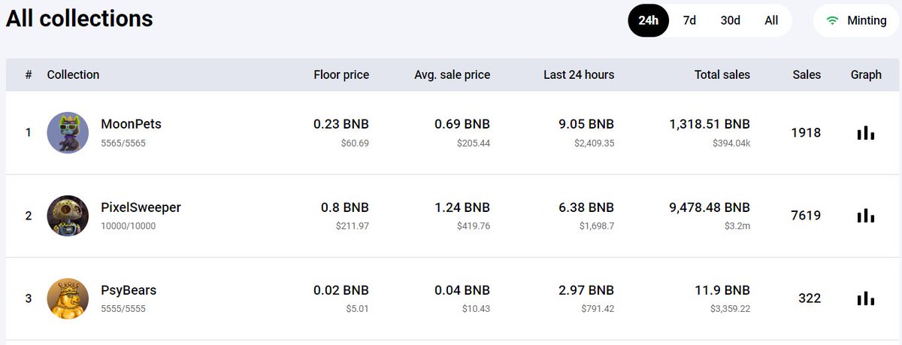Sort by the Avg. sale price header

pos(452,74)
